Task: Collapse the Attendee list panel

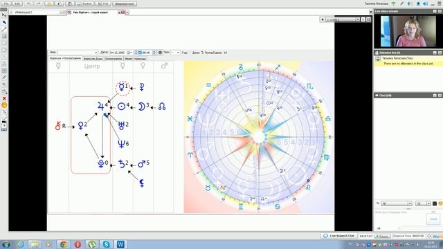Action: tap(435, 53)
